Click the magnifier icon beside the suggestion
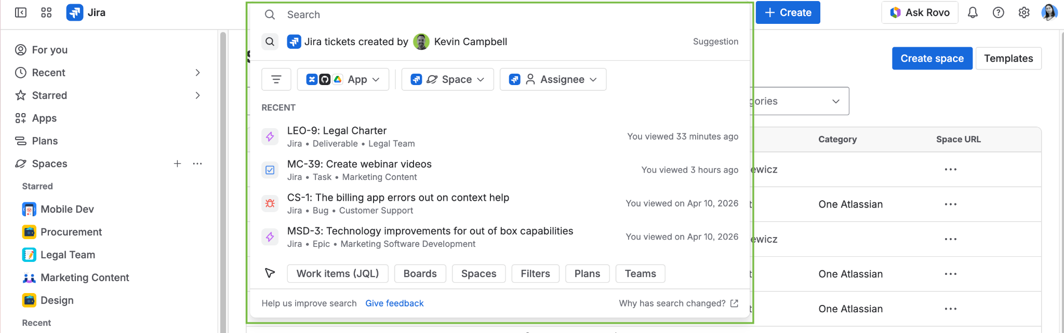The height and width of the screenshot is (333, 1064). (x=270, y=41)
